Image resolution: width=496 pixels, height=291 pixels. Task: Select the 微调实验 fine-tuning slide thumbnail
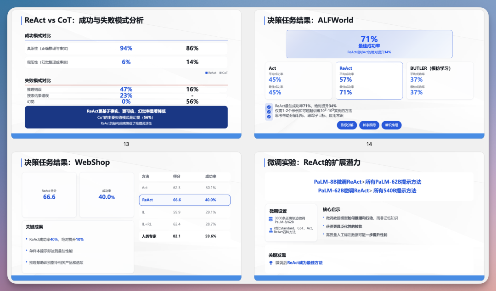tap(369, 216)
